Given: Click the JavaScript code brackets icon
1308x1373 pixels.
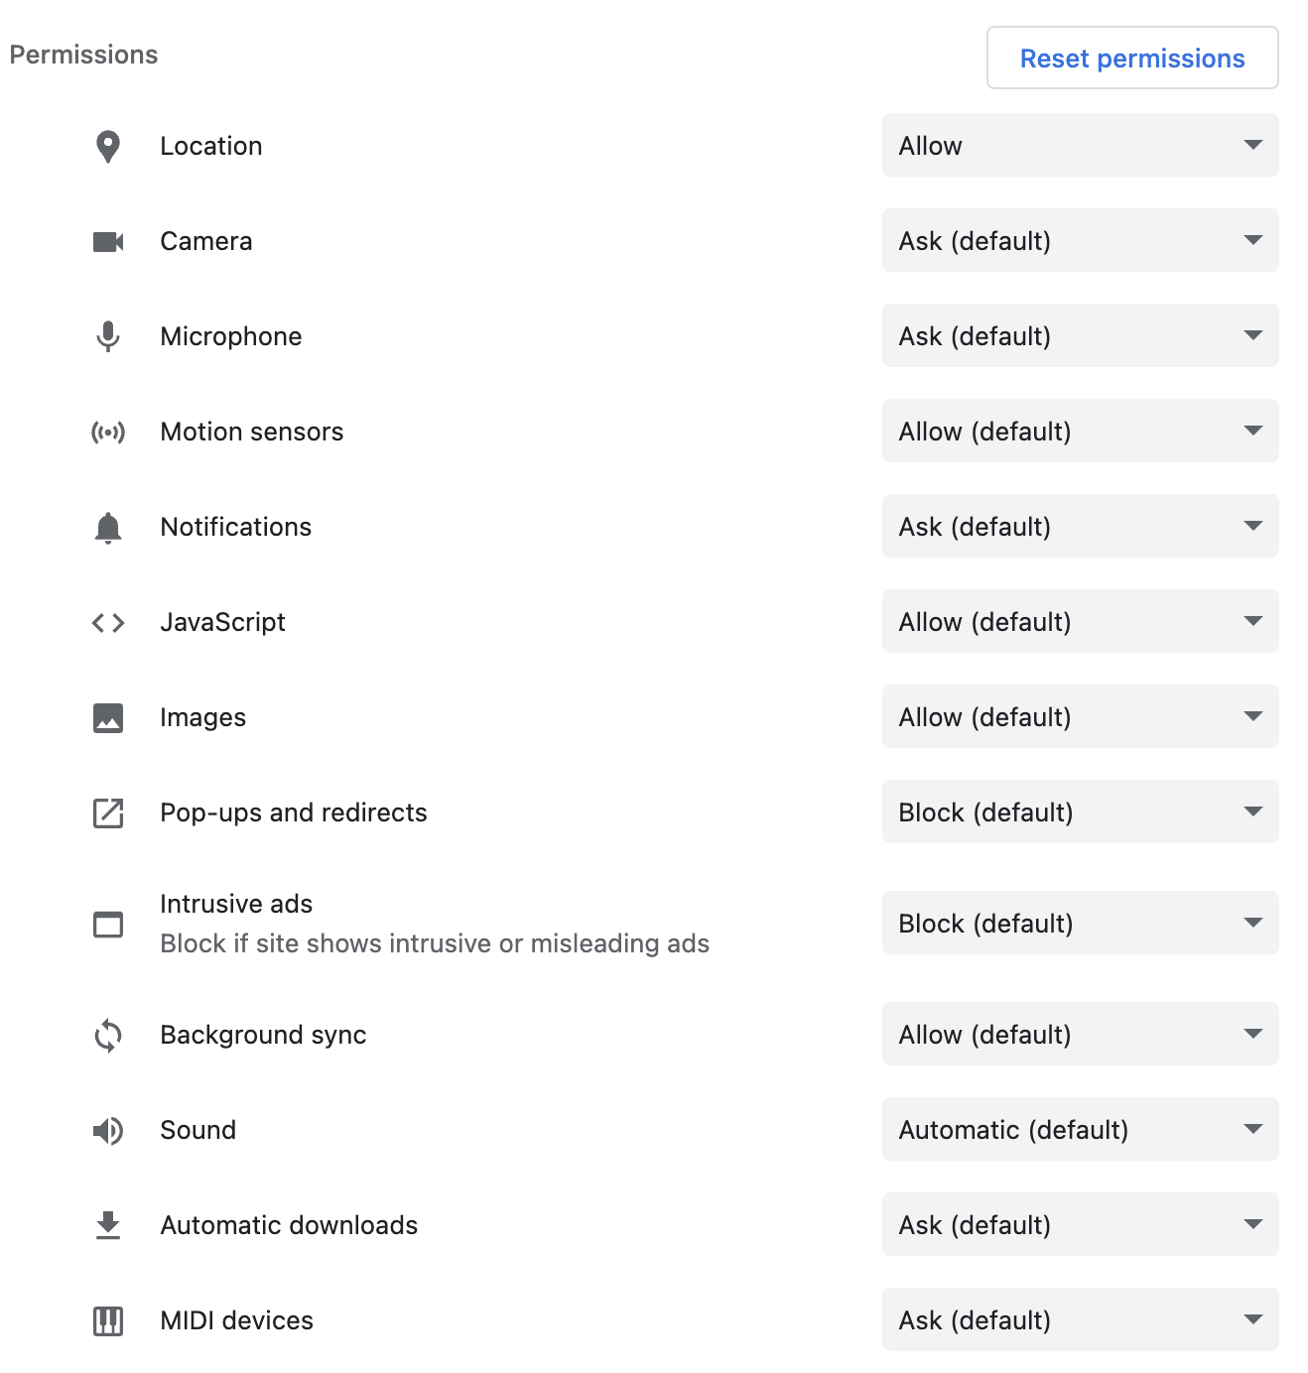Looking at the screenshot, I should (x=108, y=622).
